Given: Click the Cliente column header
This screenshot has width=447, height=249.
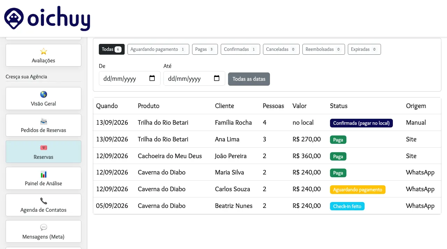Looking at the screenshot, I should (x=225, y=106).
